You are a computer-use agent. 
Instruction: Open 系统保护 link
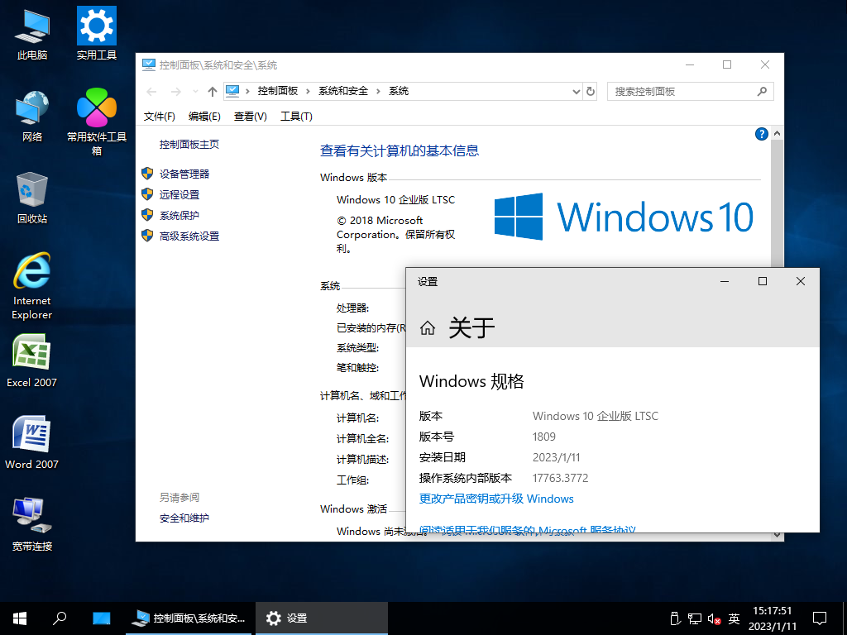coord(179,216)
